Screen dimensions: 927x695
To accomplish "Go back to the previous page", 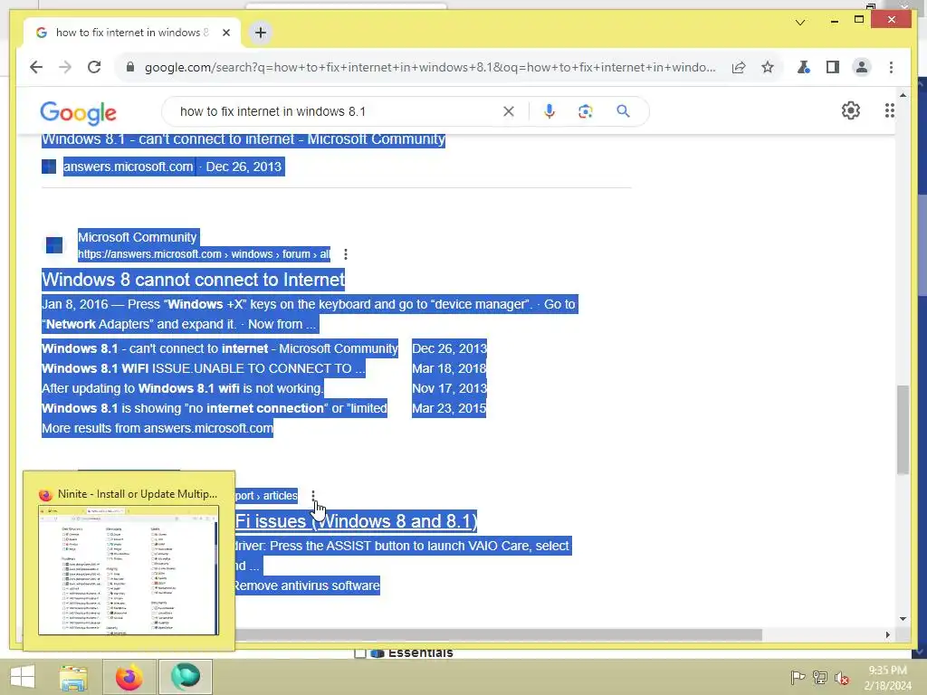I will pyautogui.click(x=36, y=67).
